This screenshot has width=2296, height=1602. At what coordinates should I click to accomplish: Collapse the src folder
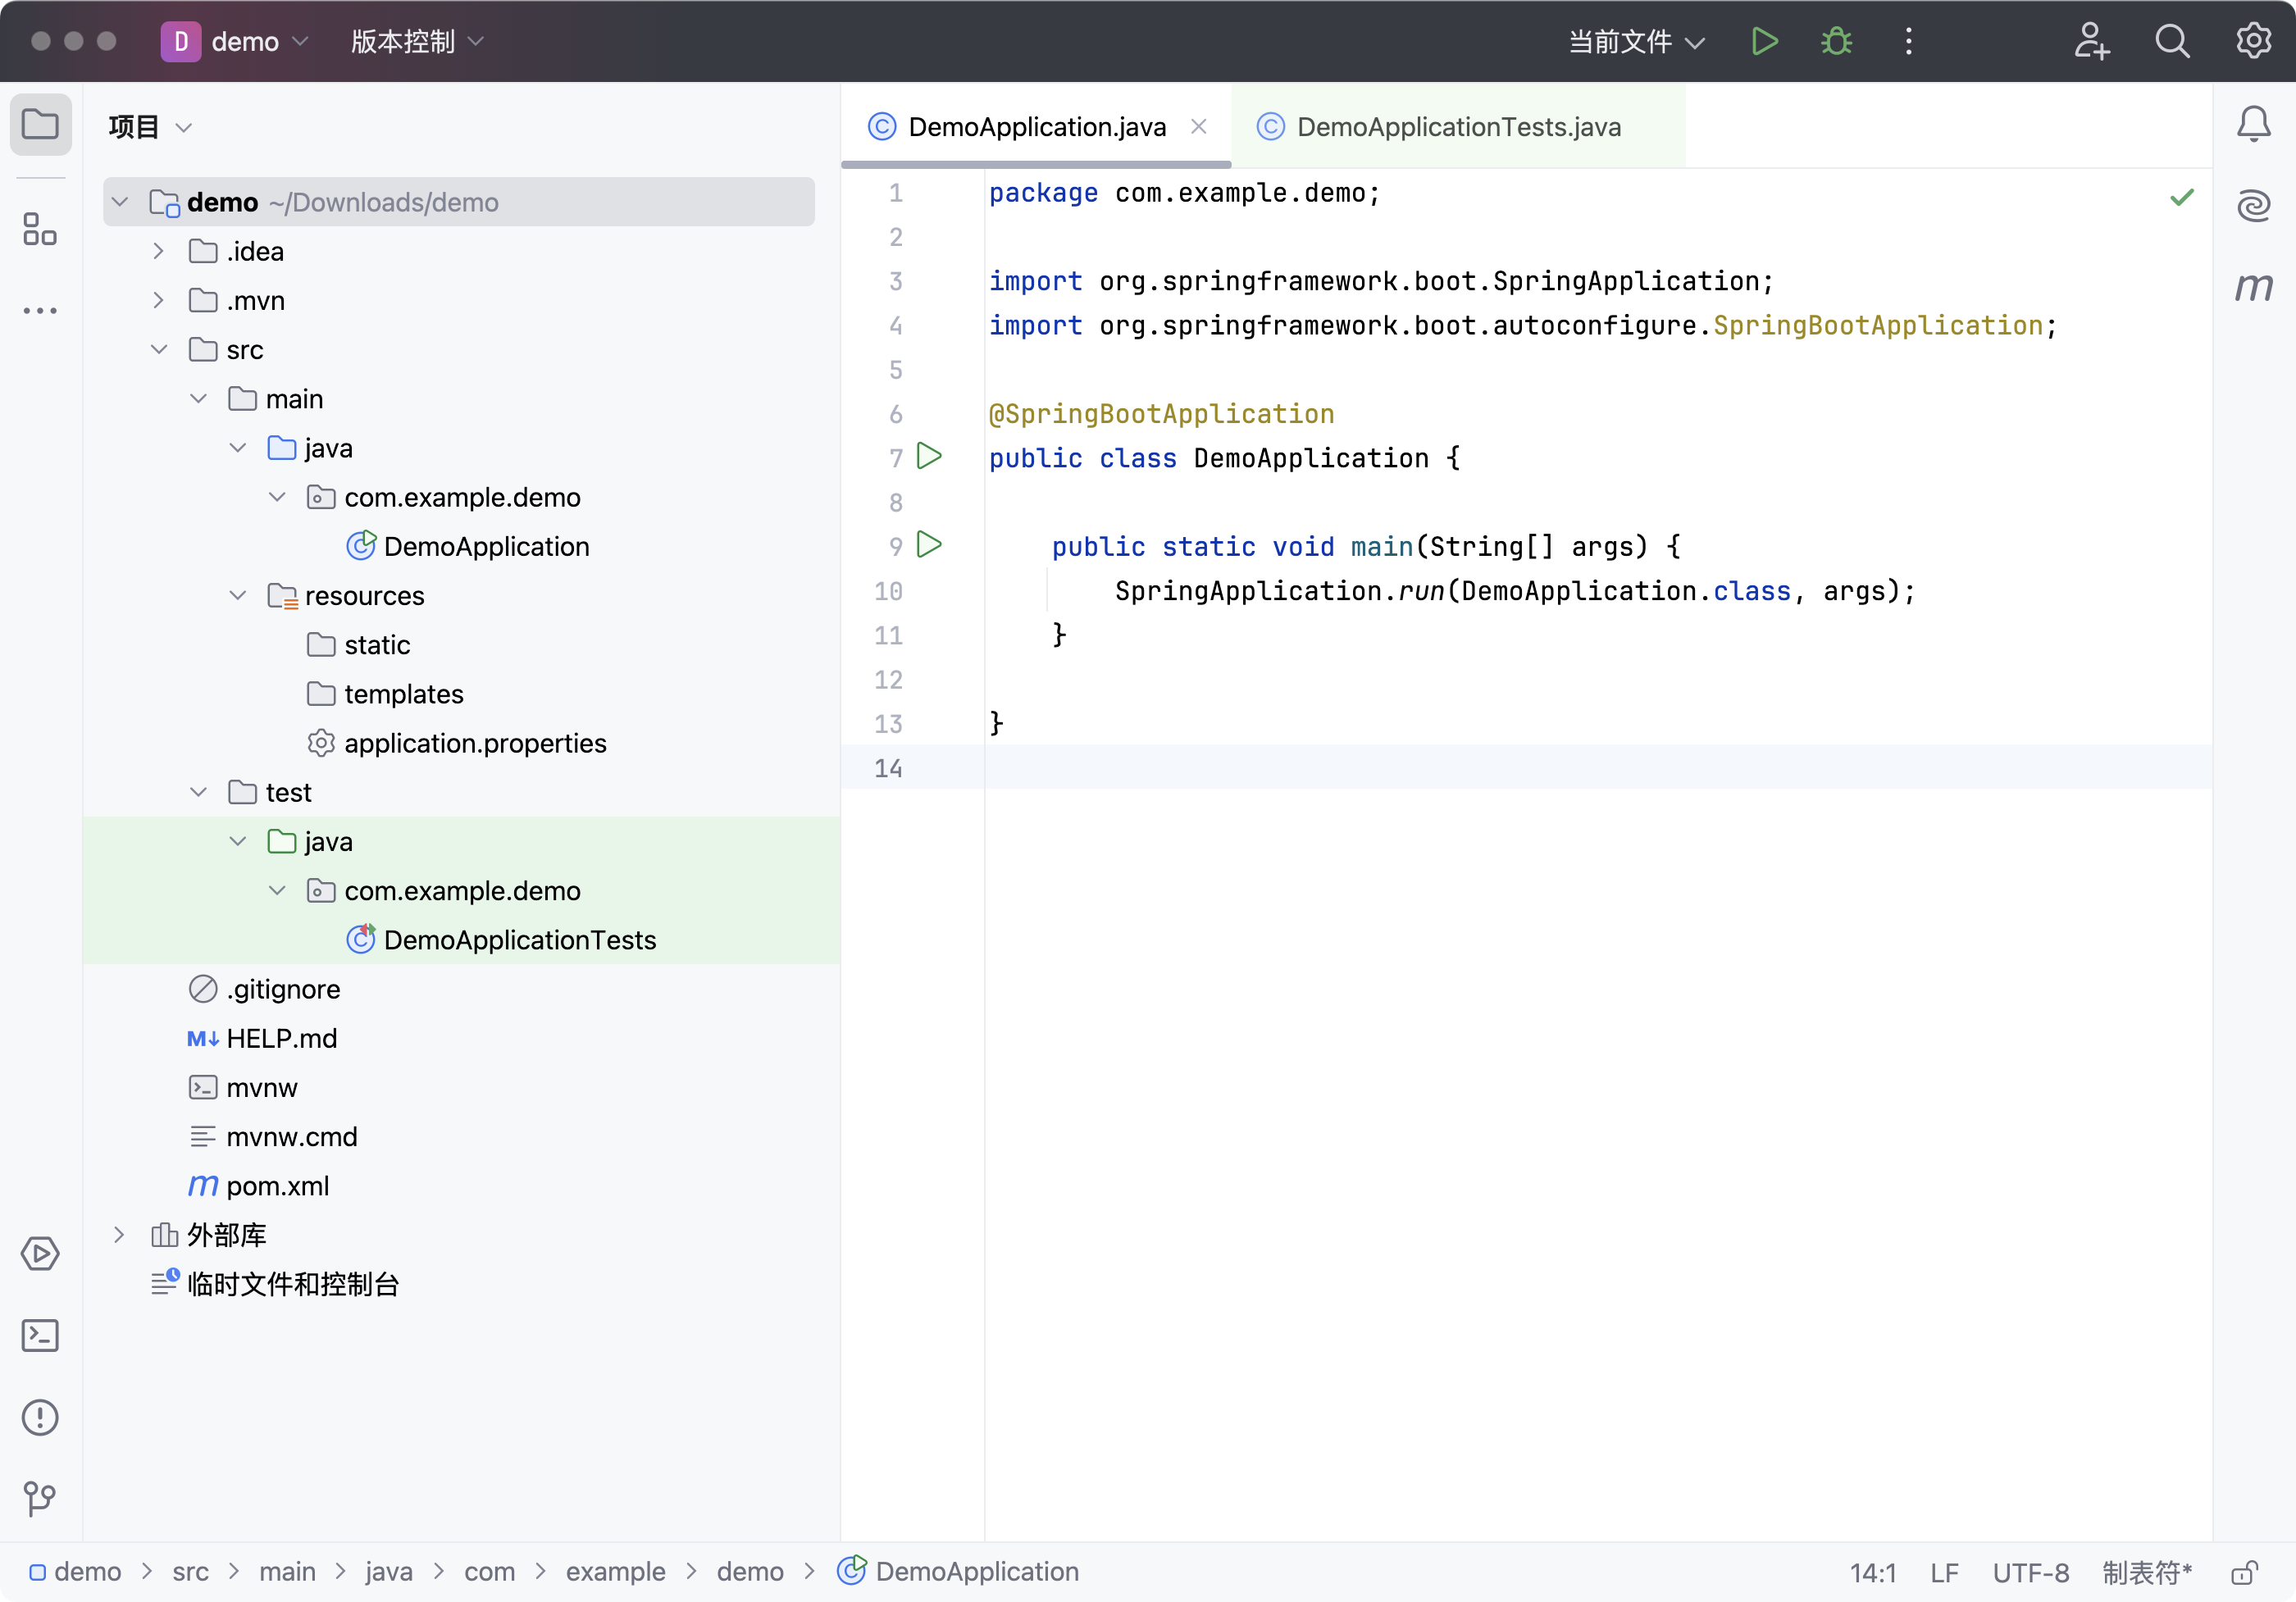pos(158,349)
